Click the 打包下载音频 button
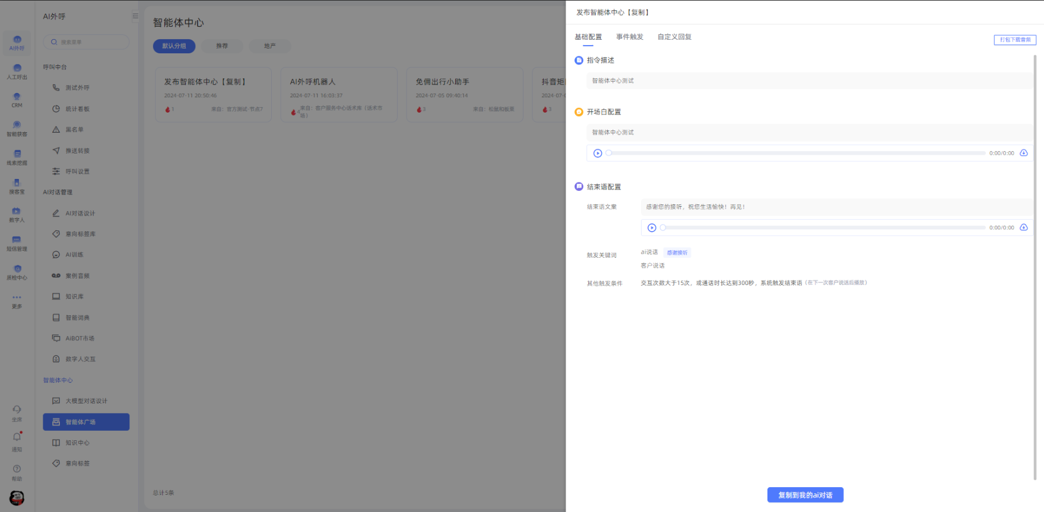Image resolution: width=1044 pixels, height=512 pixels. (1015, 40)
